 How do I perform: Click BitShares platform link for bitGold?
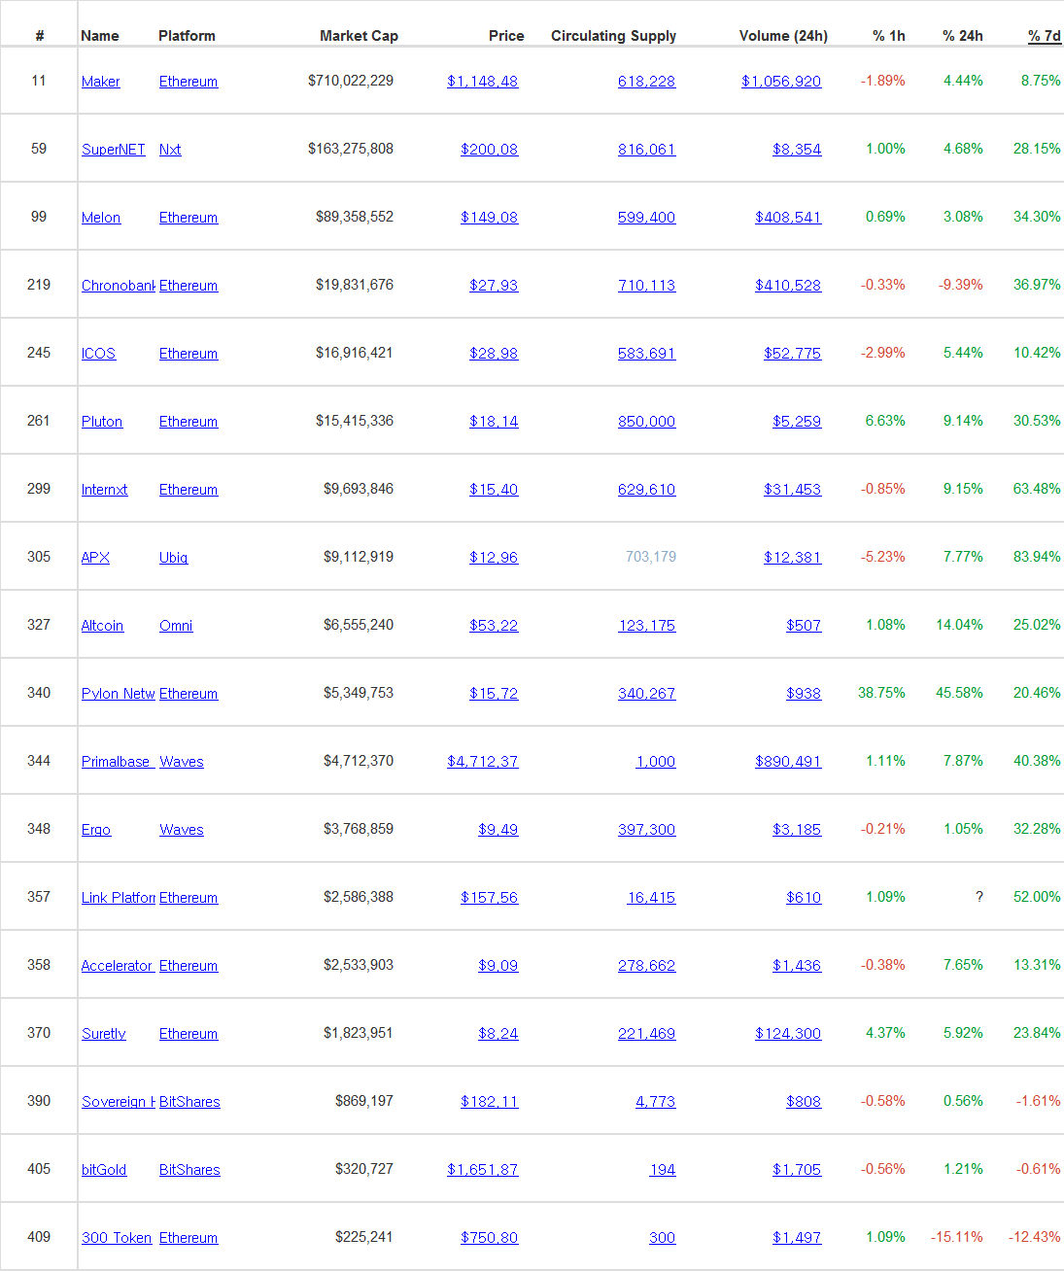click(189, 1170)
